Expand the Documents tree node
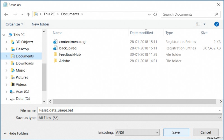This screenshot has width=224, height=140. coord(6,56)
